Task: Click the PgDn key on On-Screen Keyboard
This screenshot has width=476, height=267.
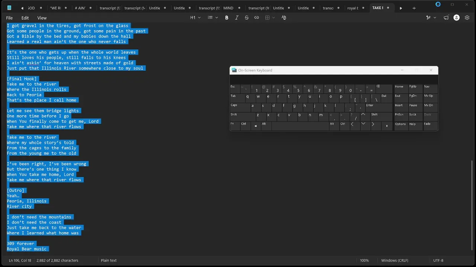Action: pos(415,98)
